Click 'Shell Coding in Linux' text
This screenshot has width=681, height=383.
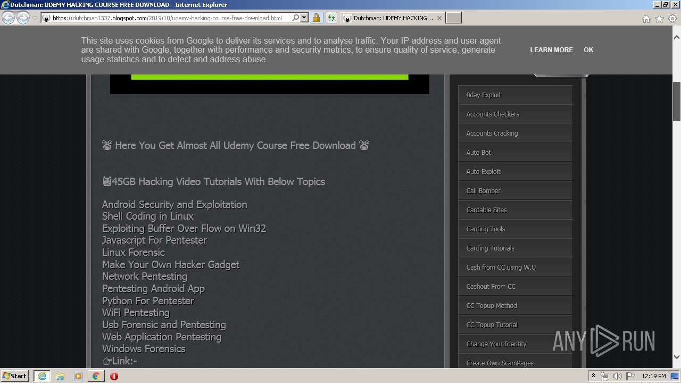(x=148, y=216)
